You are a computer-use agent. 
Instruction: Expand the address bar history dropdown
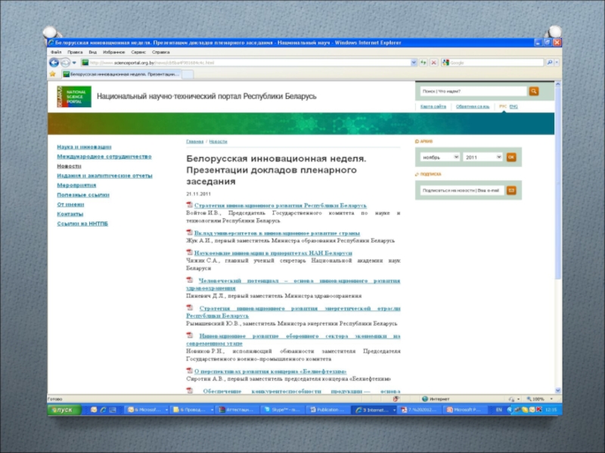tap(414, 63)
